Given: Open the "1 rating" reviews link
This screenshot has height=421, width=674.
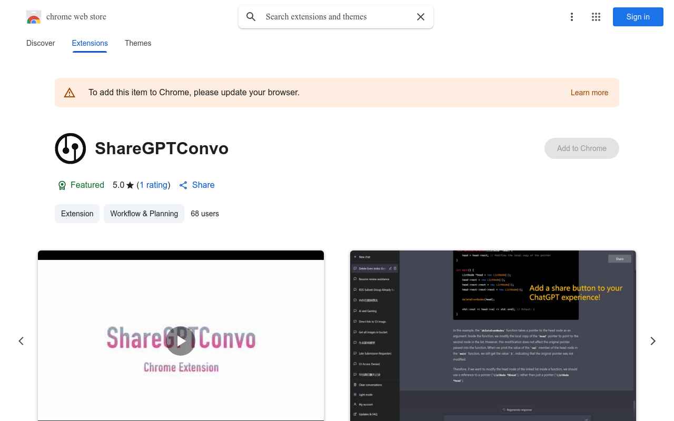Looking at the screenshot, I should coord(153,185).
